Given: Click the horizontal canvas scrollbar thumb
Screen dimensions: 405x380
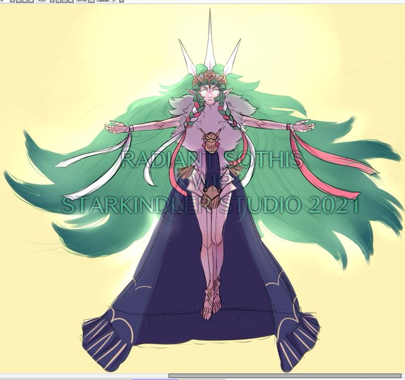Looking at the screenshot, I should click(x=285, y=376).
